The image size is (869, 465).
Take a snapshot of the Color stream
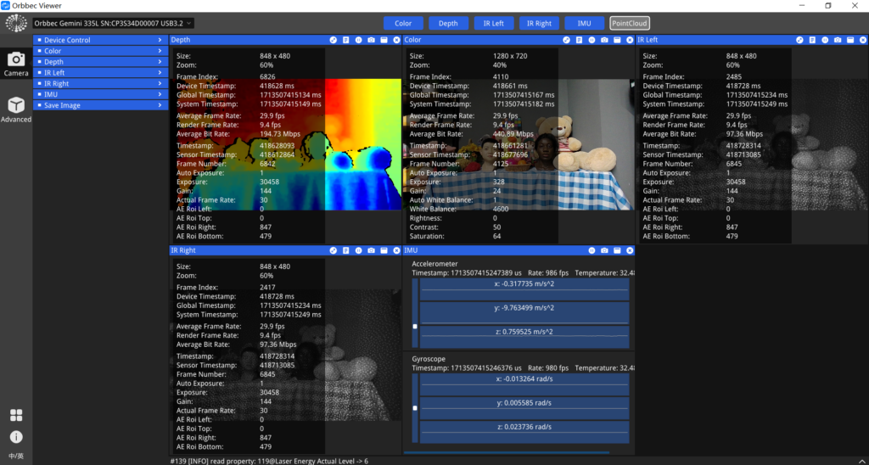pyautogui.click(x=604, y=40)
